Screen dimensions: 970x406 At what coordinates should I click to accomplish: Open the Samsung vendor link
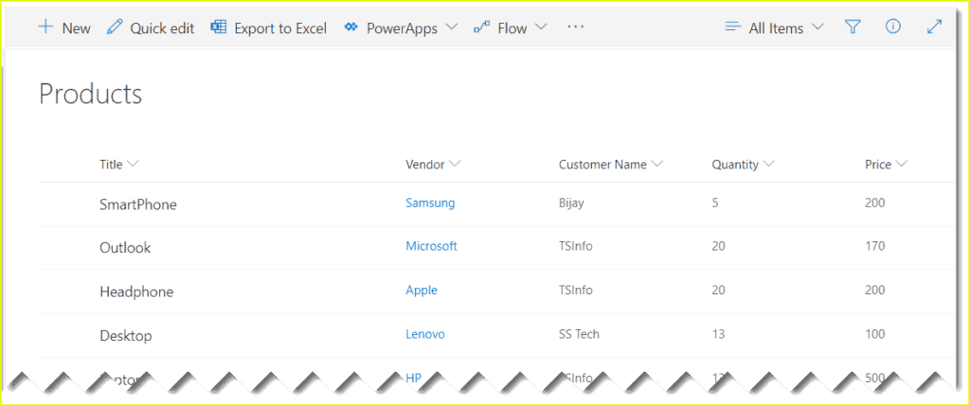[x=431, y=203]
